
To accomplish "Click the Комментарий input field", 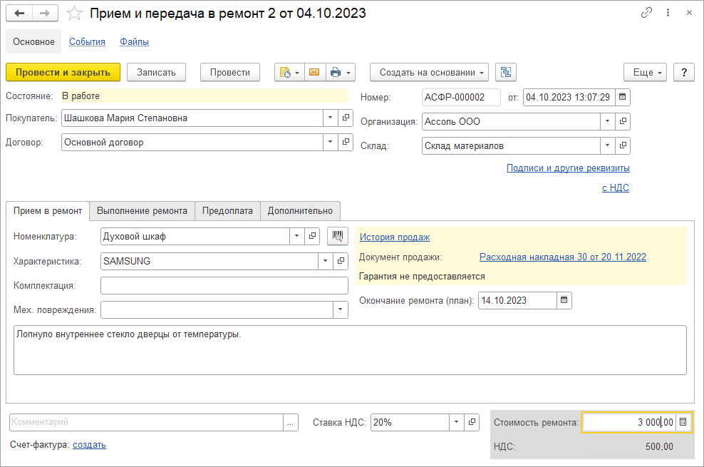I will click(145, 422).
